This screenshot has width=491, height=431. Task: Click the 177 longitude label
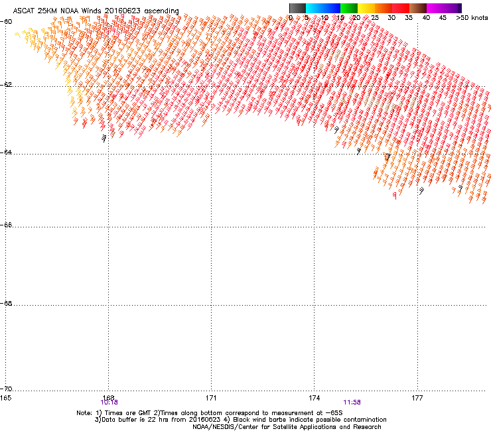(417, 398)
